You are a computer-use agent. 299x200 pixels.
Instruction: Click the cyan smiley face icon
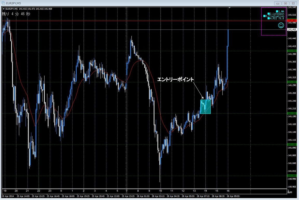(x=281, y=25)
